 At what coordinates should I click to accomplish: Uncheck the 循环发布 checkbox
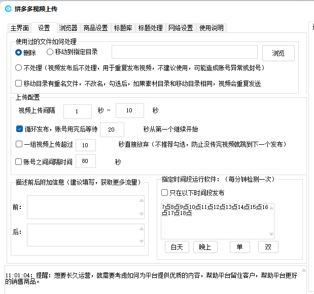click(20, 129)
